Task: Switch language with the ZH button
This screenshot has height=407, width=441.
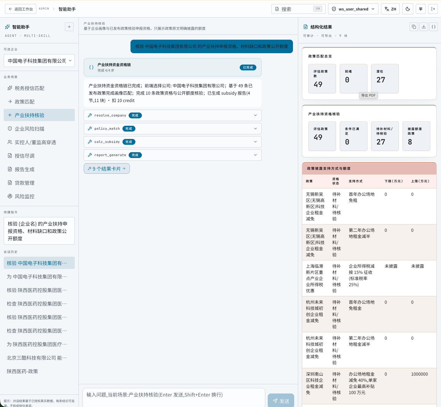Action: 391,9
